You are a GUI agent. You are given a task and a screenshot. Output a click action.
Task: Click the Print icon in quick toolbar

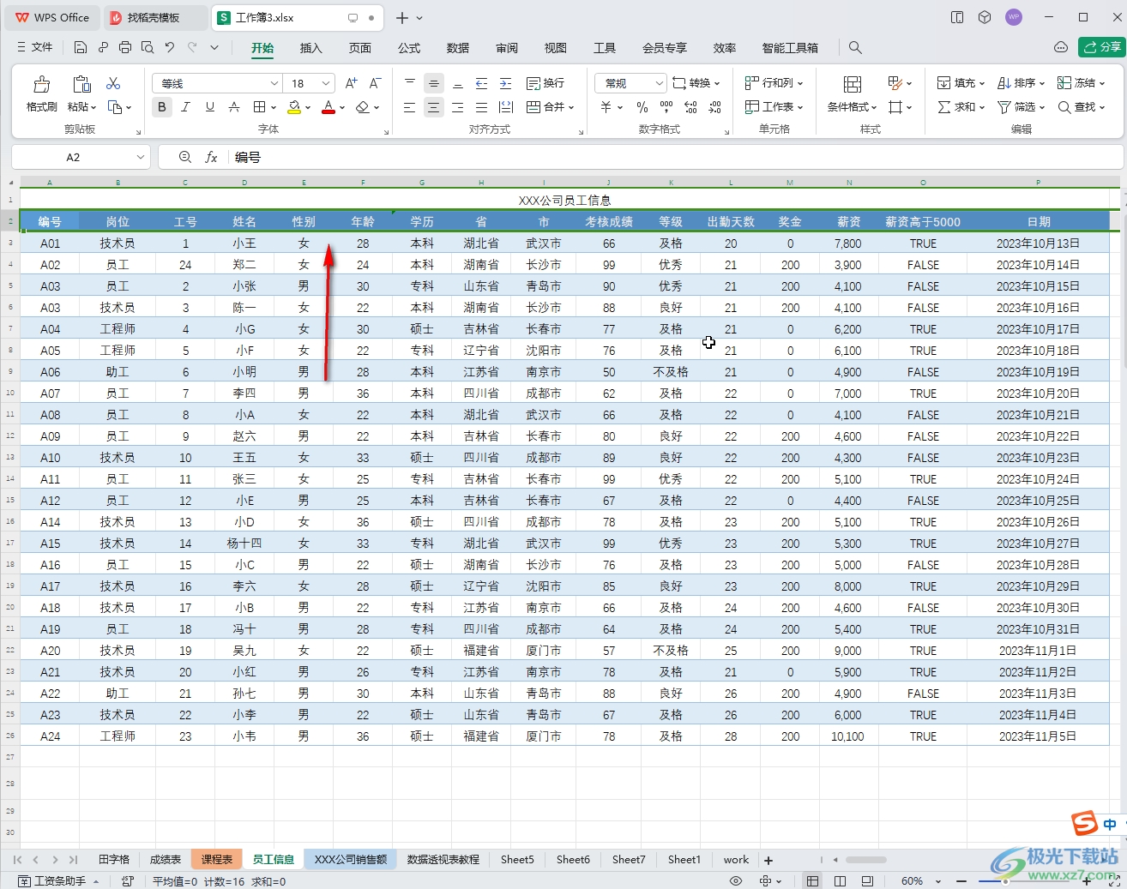click(x=125, y=48)
